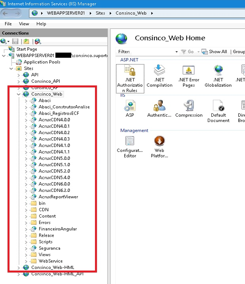Select the Abaci_ConstrutorAnalise application
Image resolution: width=245 pixels, height=284 pixels.
pyautogui.click(x=64, y=107)
